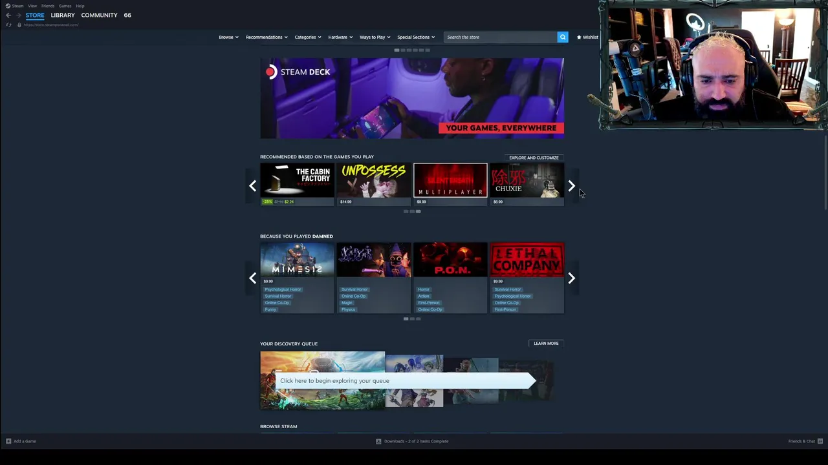Click the Physics tag

click(348, 309)
